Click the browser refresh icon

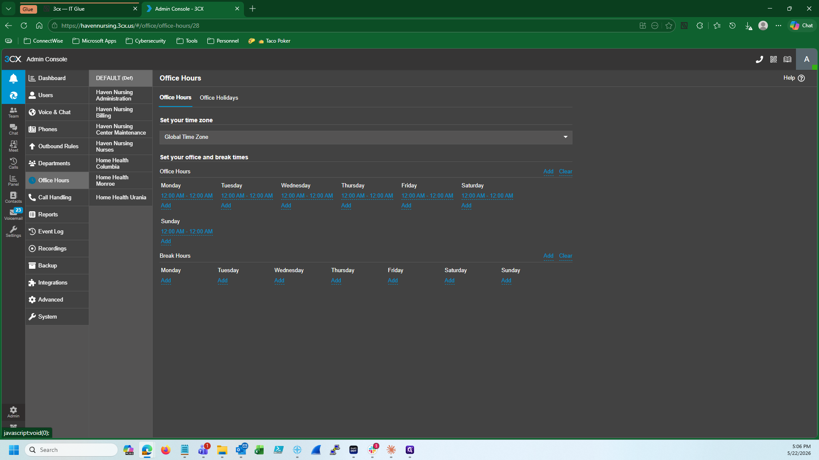click(x=24, y=26)
